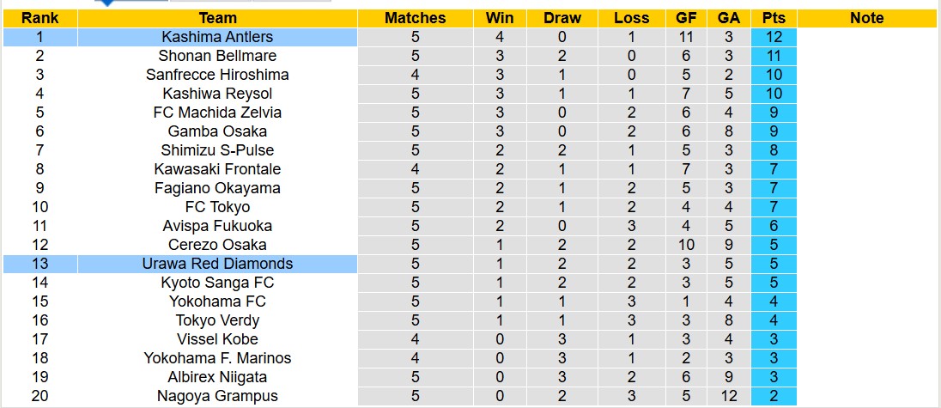Click the Rank column header
This screenshot has height=408, width=941.
pos(39,18)
